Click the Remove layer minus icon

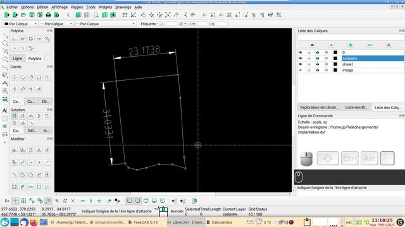pyautogui.click(x=370, y=45)
